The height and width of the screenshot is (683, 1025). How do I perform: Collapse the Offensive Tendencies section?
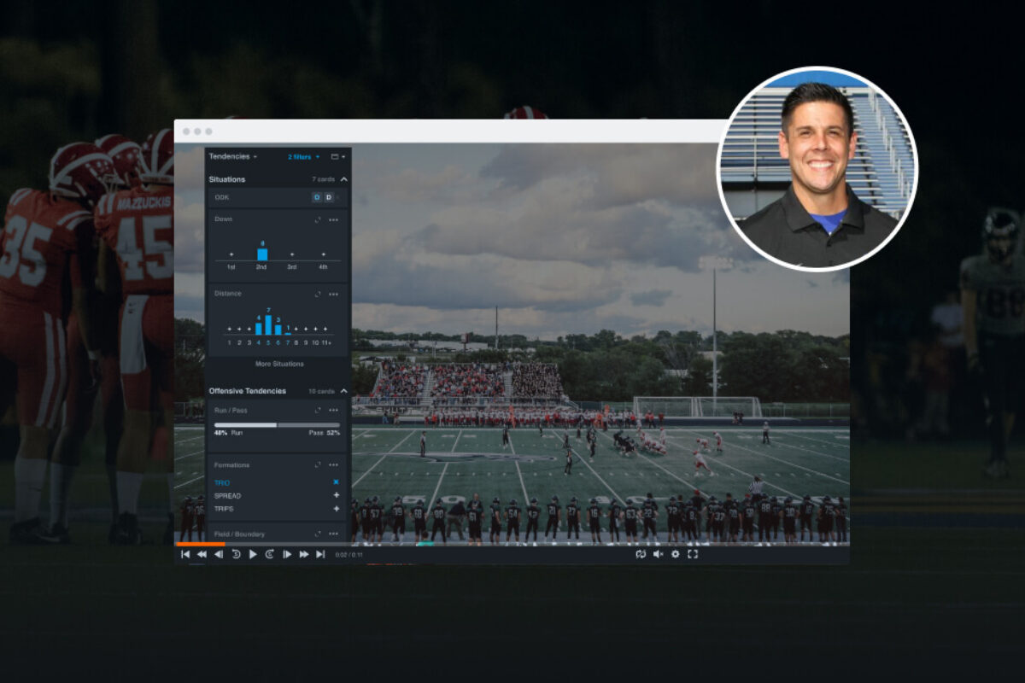click(345, 390)
